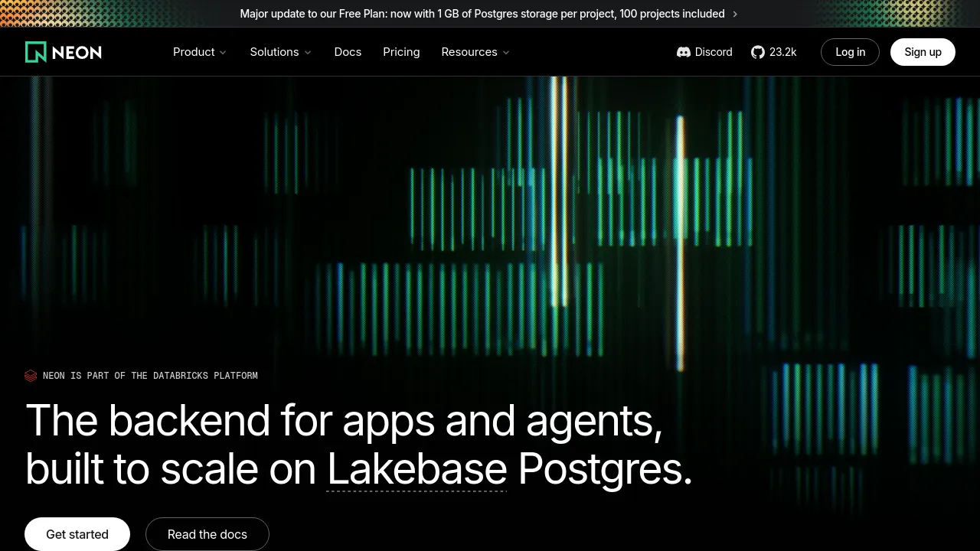Open Read the docs button
Screen dimensions: 980x551
pyautogui.click(x=207, y=534)
